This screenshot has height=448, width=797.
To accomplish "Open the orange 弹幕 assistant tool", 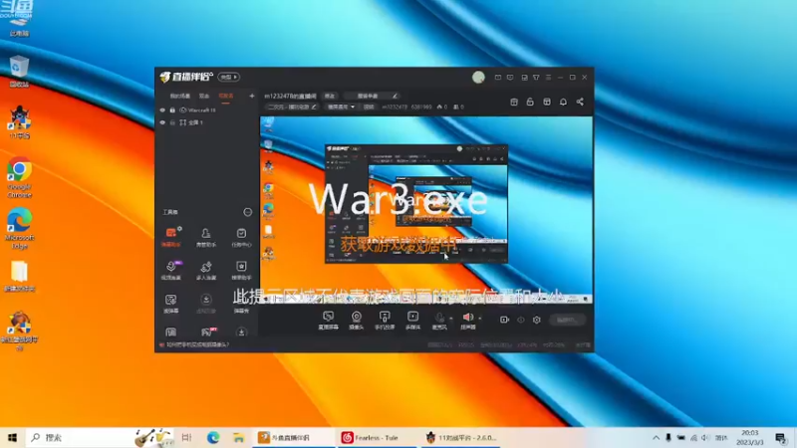I will point(171,237).
